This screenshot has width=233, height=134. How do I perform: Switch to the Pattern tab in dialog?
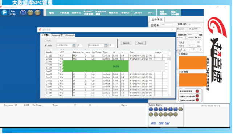point(57,35)
